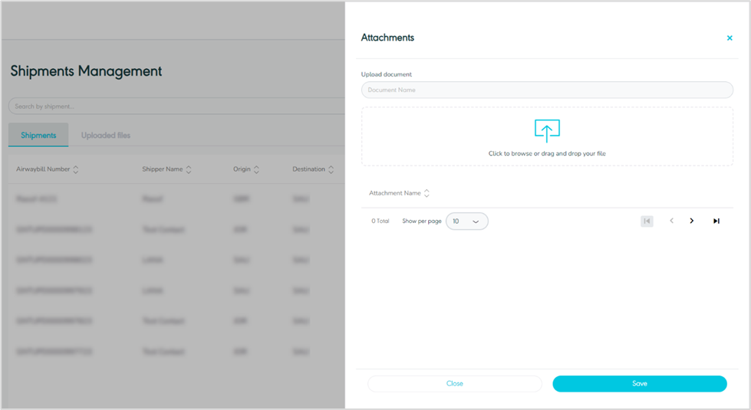Open the Uploaded files tab

(106, 136)
